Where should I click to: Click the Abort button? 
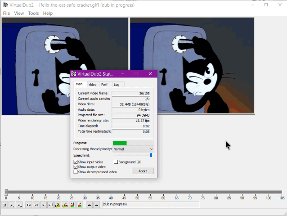point(143,171)
